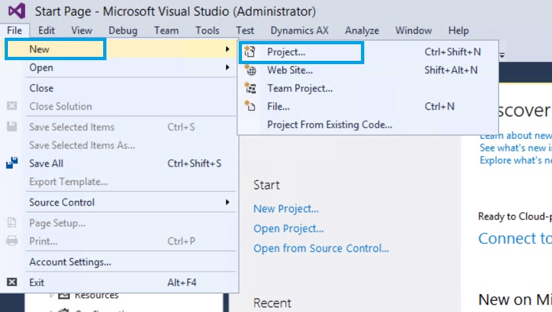Click the Close Solution icon
The height and width of the screenshot is (312, 552).
[x=12, y=106]
